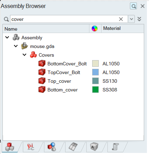The height and width of the screenshot is (154, 149).
Task: Open the beige color swatch for BottomCover_Bolt
Action: coord(95,63)
